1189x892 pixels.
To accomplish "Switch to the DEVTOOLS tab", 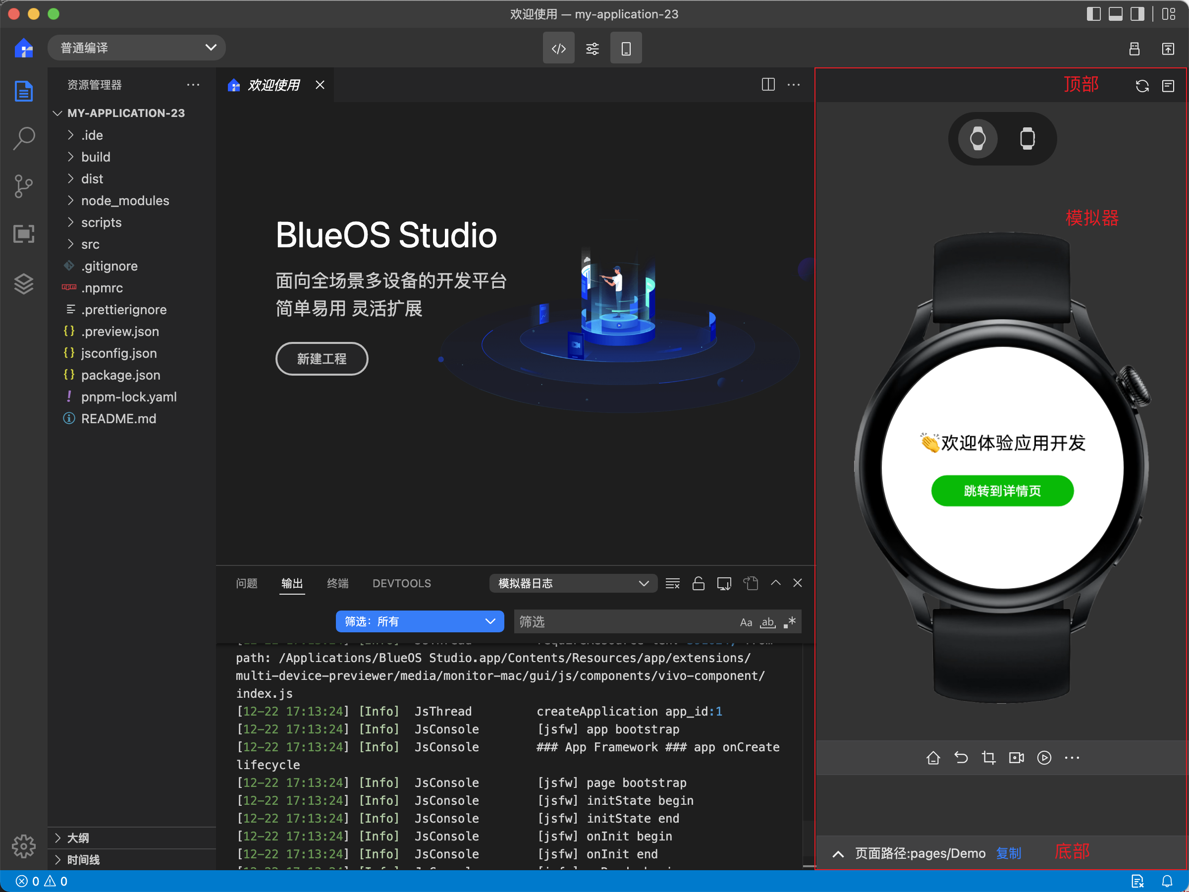I will point(401,583).
